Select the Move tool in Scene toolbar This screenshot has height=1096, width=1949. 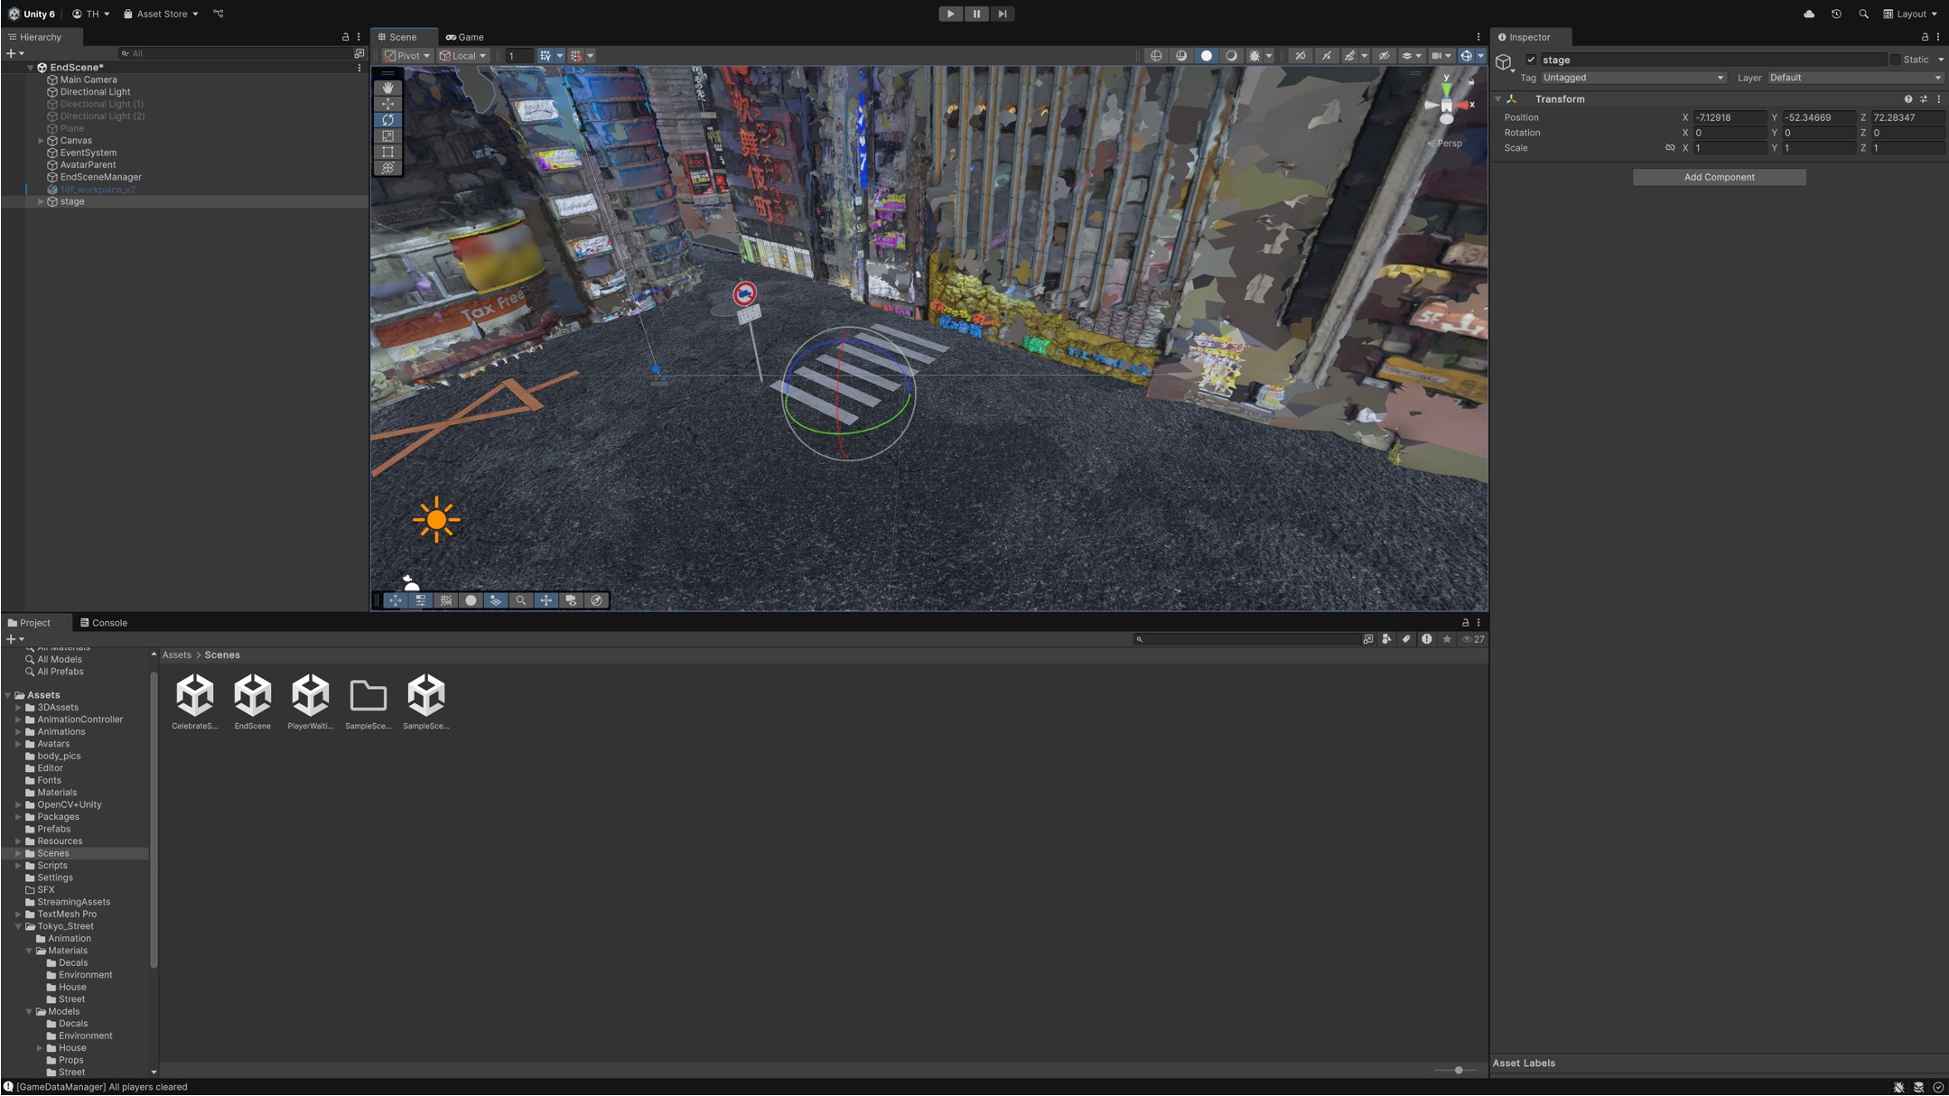click(x=387, y=104)
